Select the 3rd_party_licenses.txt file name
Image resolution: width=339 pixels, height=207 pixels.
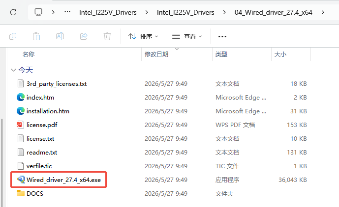pos(57,84)
